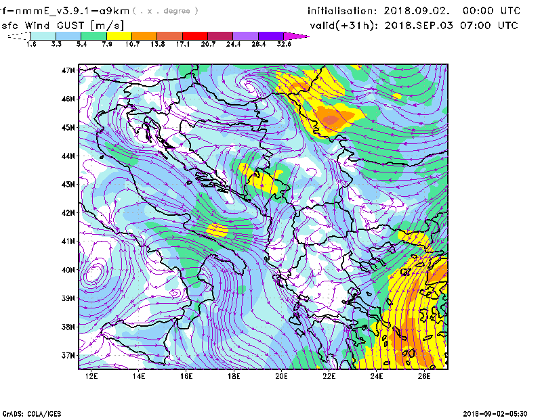Image resolution: width=542 pixels, height=418 pixels.
Task: Click the 45N latitude label
Action: tap(68, 128)
